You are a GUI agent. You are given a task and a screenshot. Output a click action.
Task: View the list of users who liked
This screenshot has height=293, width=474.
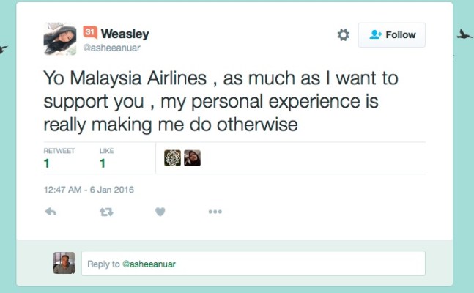coord(107,158)
